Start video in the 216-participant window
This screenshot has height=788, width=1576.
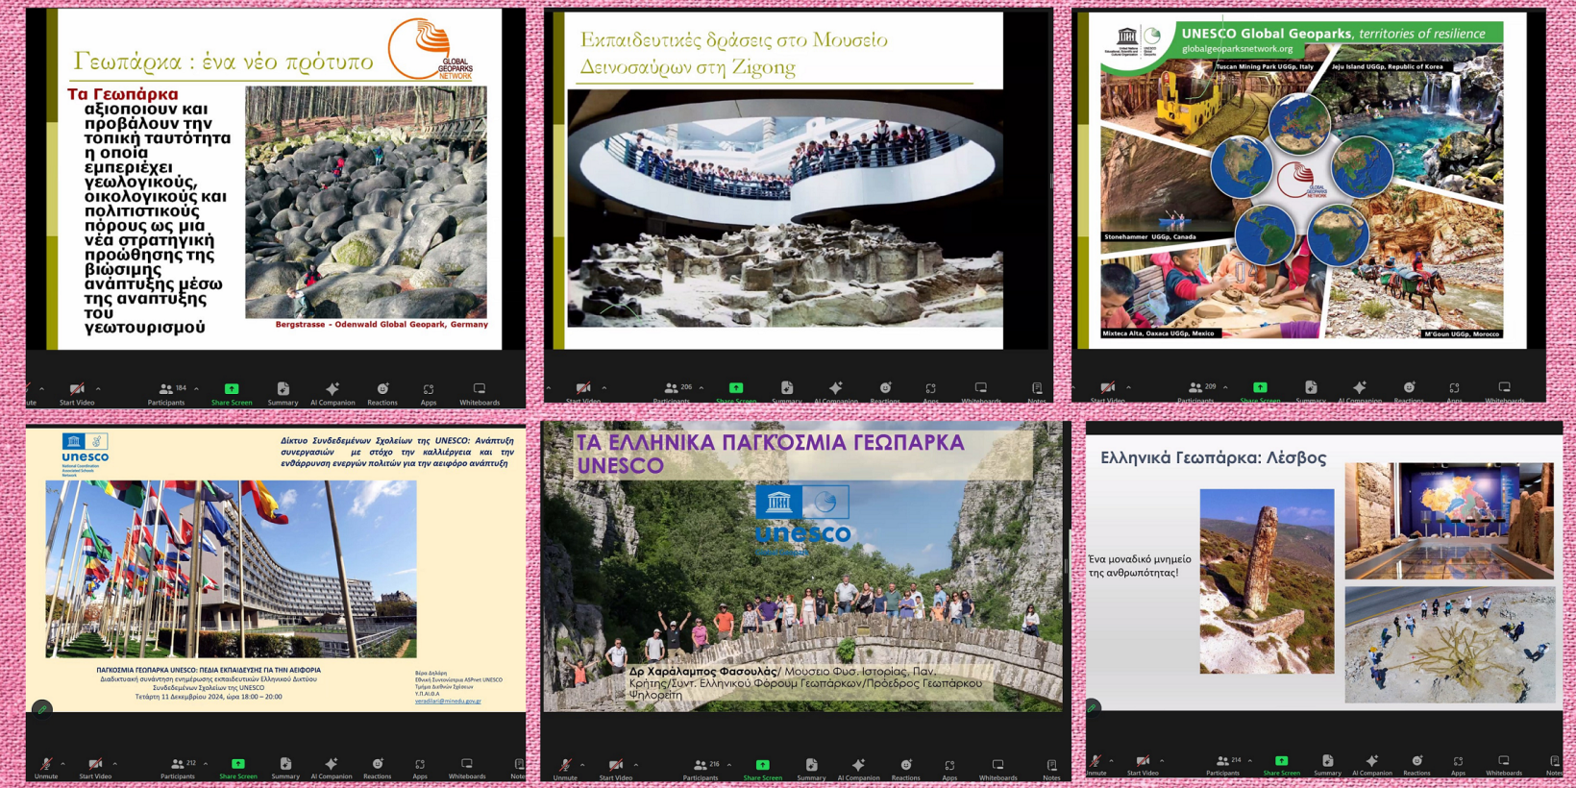[x=616, y=770]
